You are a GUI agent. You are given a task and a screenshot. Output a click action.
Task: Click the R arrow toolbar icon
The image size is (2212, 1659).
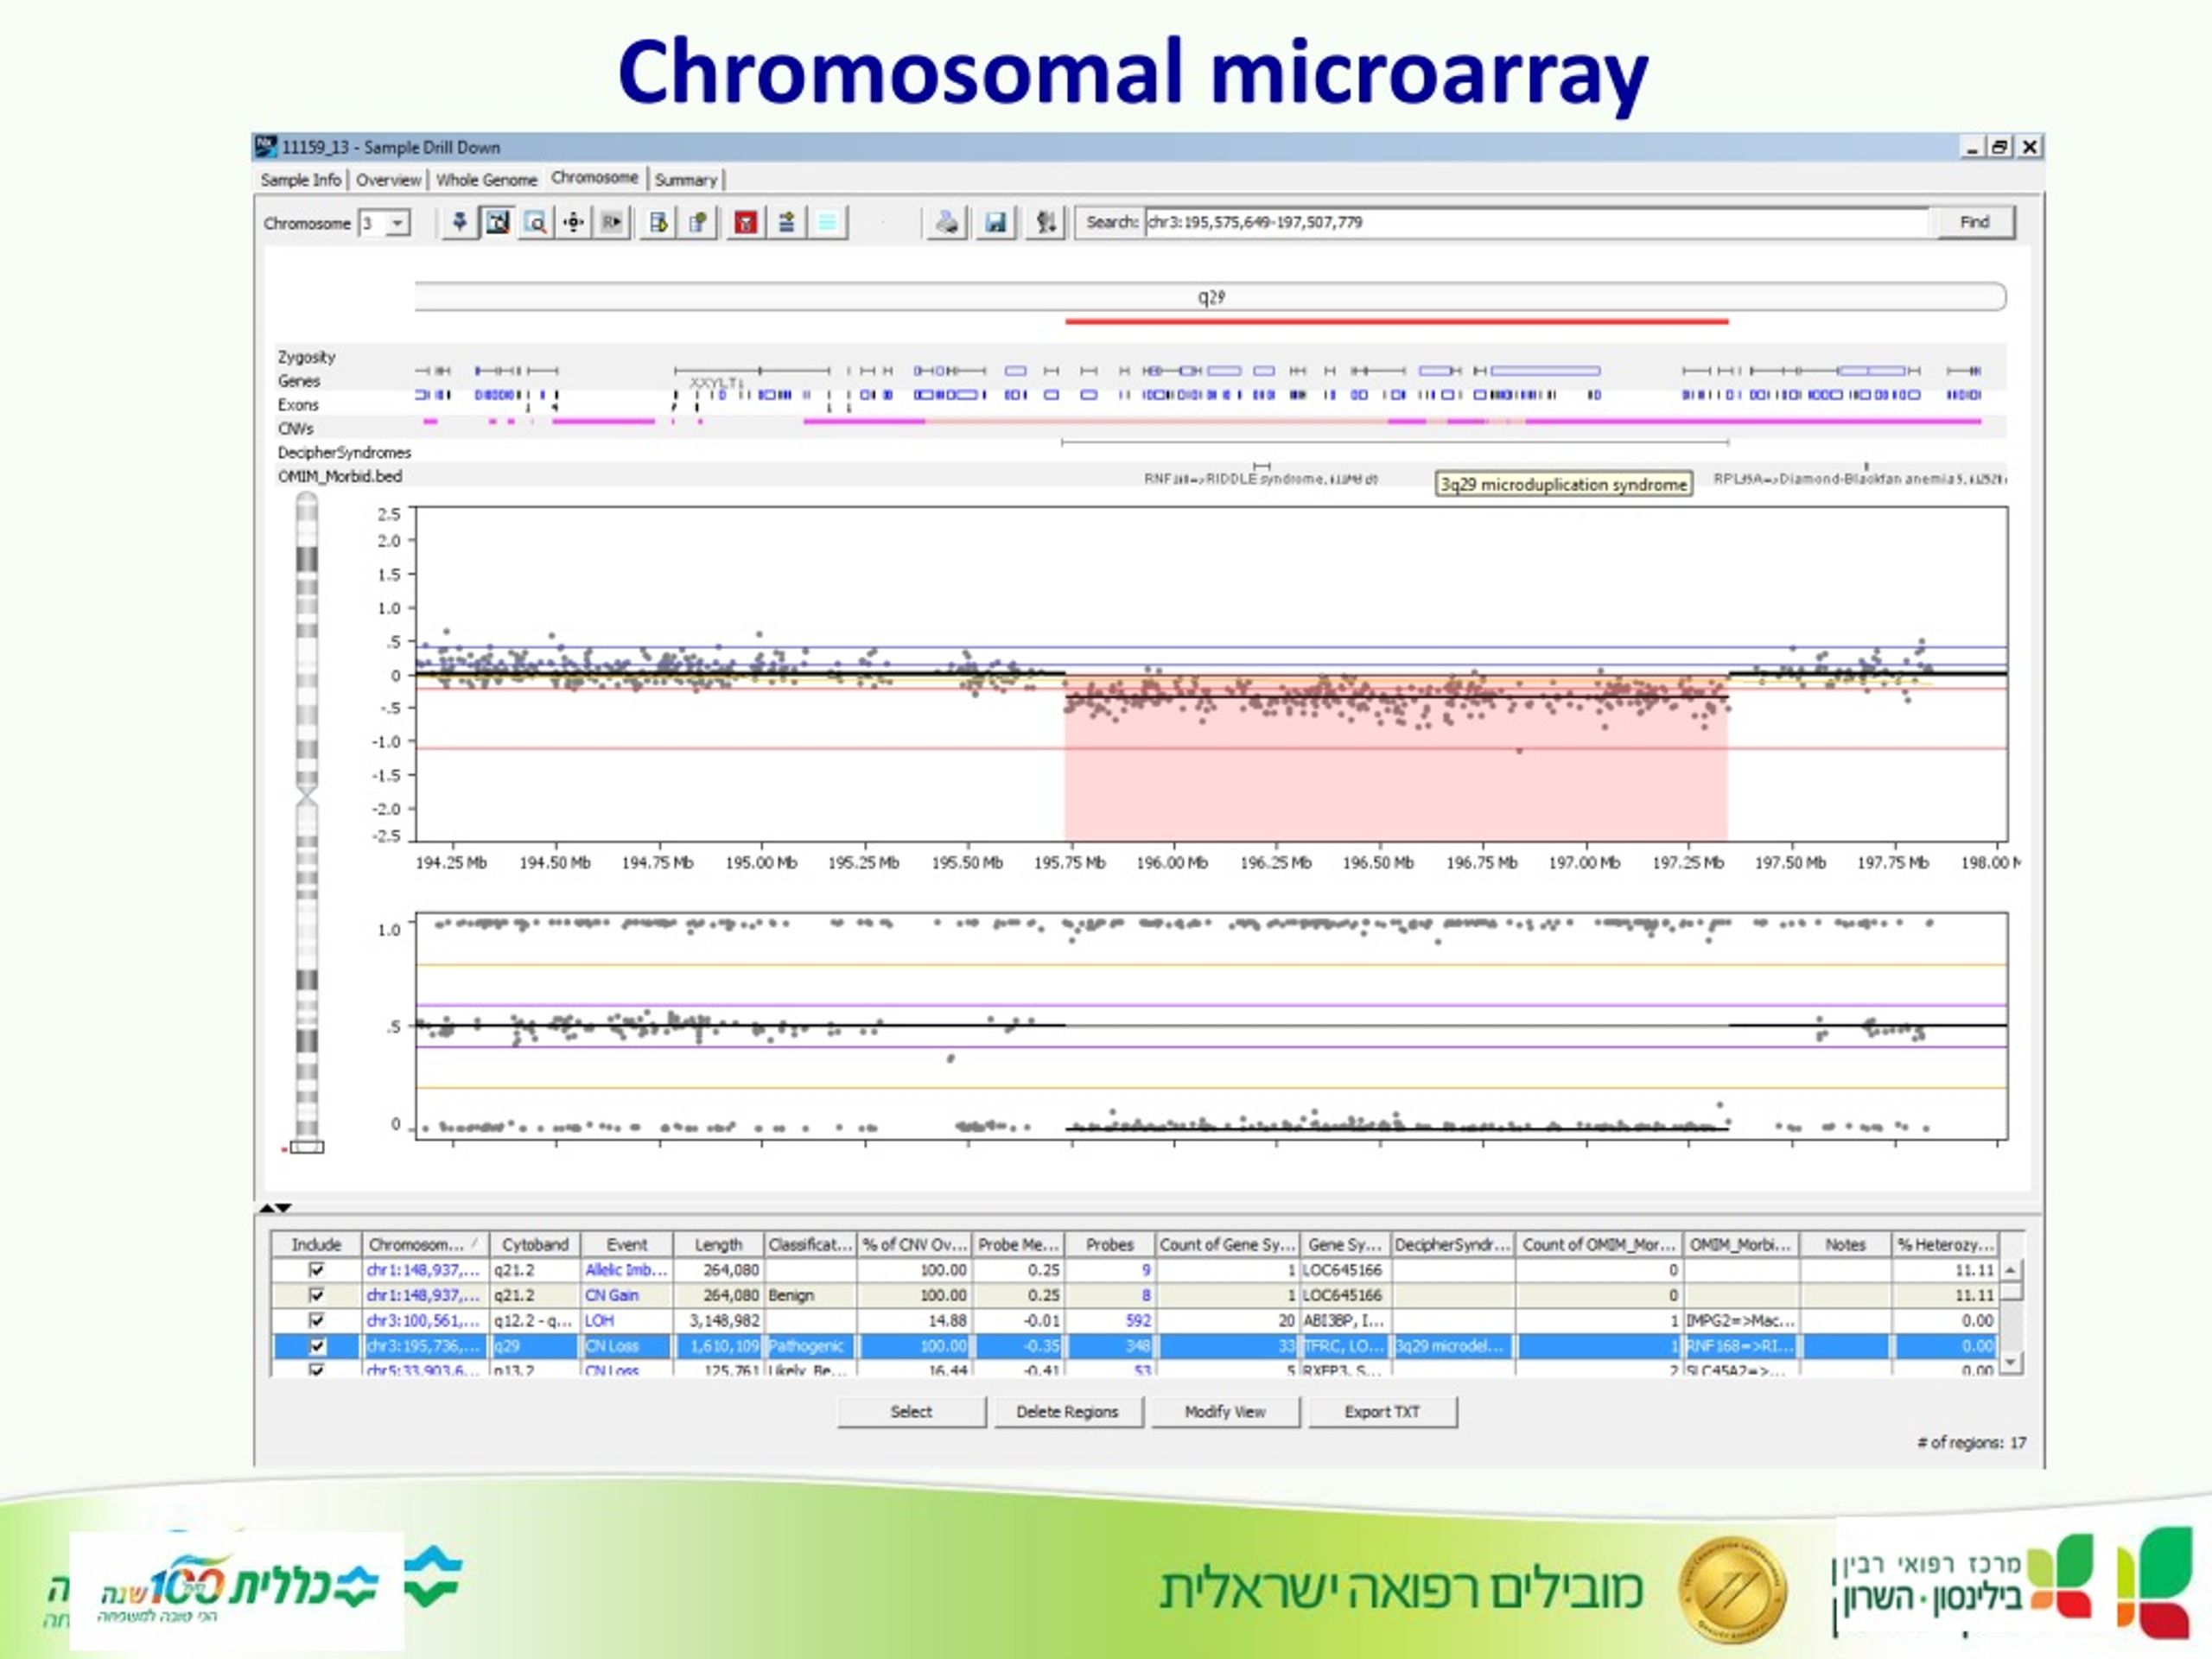(x=611, y=222)
